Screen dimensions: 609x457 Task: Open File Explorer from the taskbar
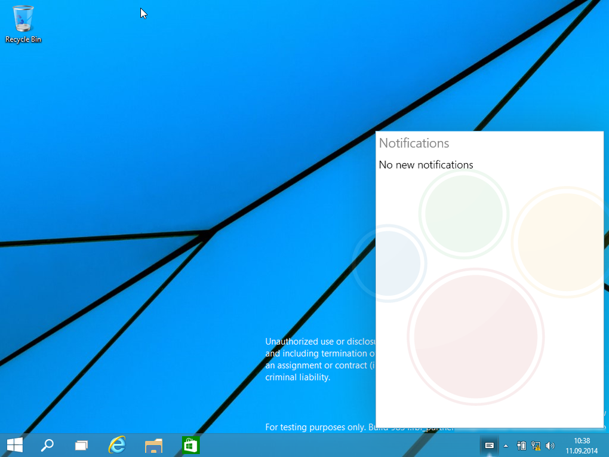click(153, 445)
